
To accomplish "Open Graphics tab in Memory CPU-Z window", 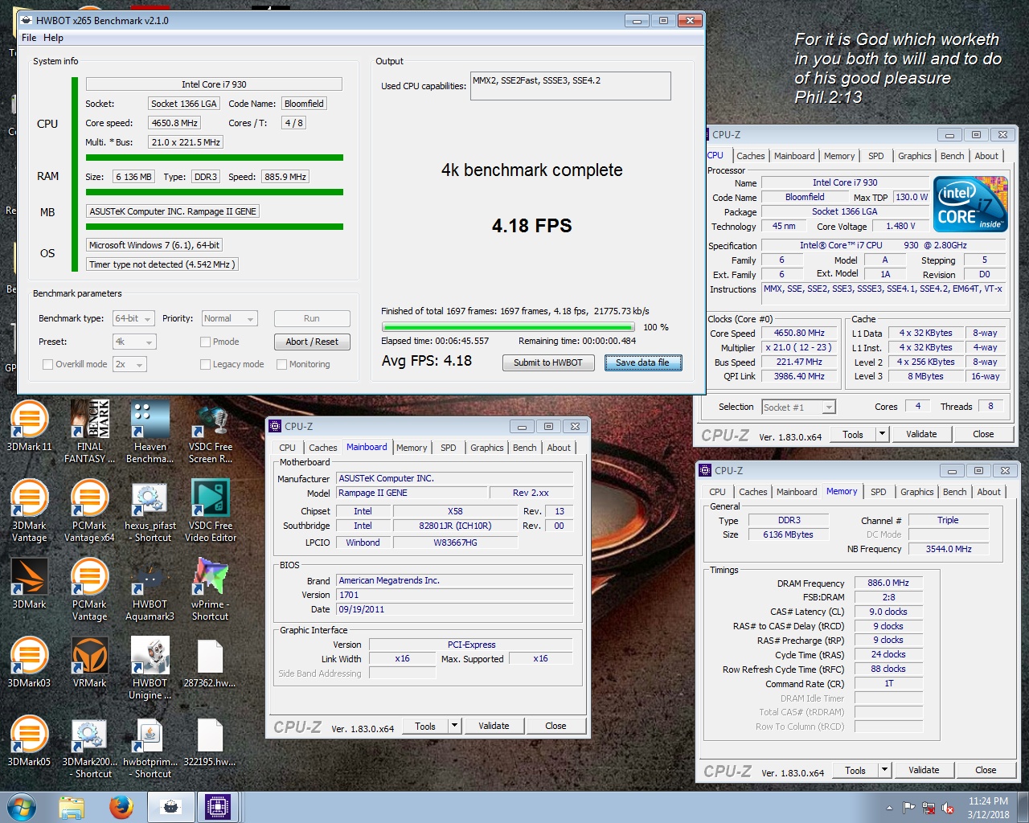I will coord(916,492).
